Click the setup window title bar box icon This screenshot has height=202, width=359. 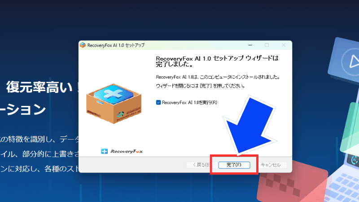(x=83, y=45)
